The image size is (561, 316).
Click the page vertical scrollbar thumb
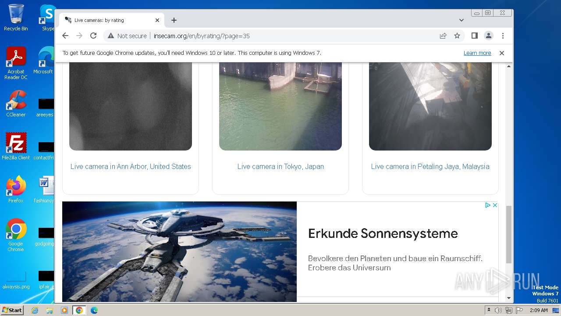pos(509,235)
